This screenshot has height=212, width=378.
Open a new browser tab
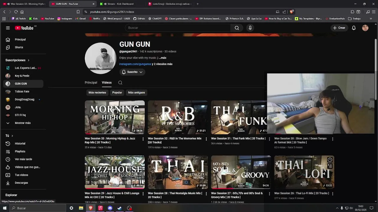point(198,4)
